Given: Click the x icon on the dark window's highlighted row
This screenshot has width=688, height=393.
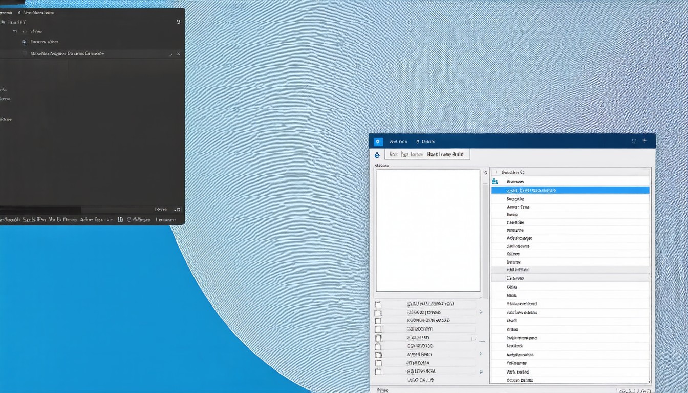Looking at the screenshot, I should point(178,54).
